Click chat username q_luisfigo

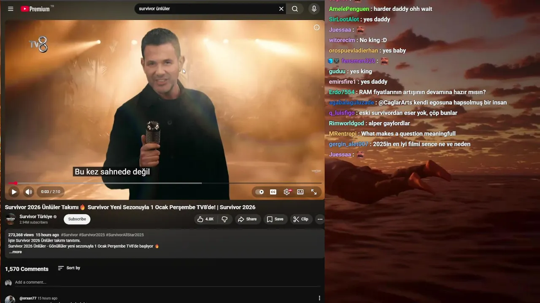[x=342, y=113]
